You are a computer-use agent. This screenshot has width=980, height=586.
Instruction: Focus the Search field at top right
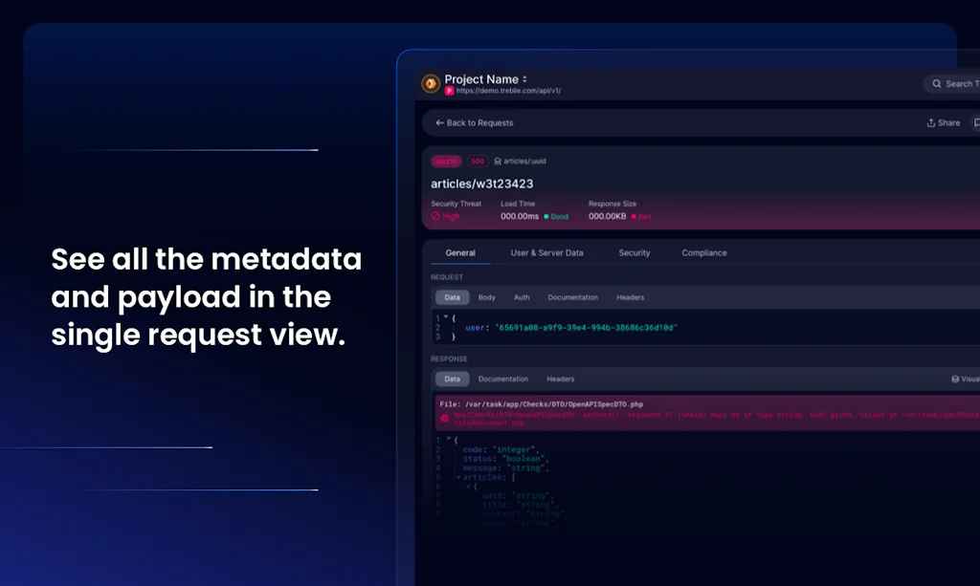point(952,83)
